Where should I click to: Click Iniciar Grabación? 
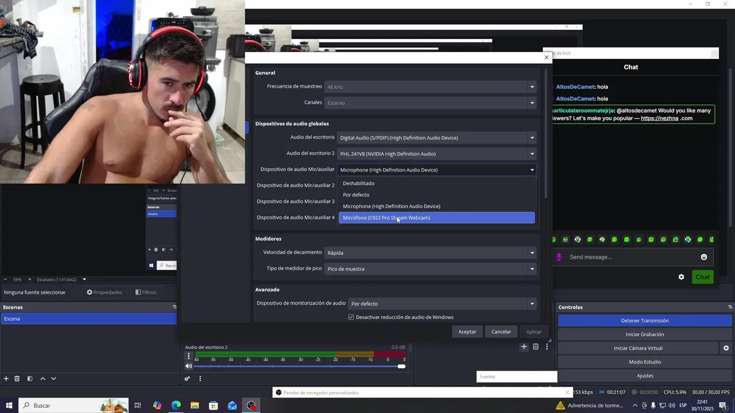645,334
